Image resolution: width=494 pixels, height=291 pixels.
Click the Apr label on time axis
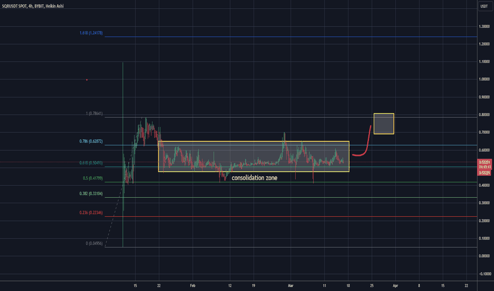coord(395,286)
